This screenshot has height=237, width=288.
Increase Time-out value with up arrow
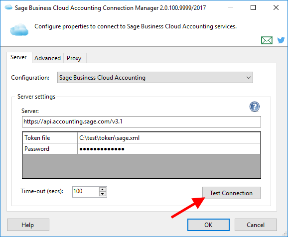(103, 190)
